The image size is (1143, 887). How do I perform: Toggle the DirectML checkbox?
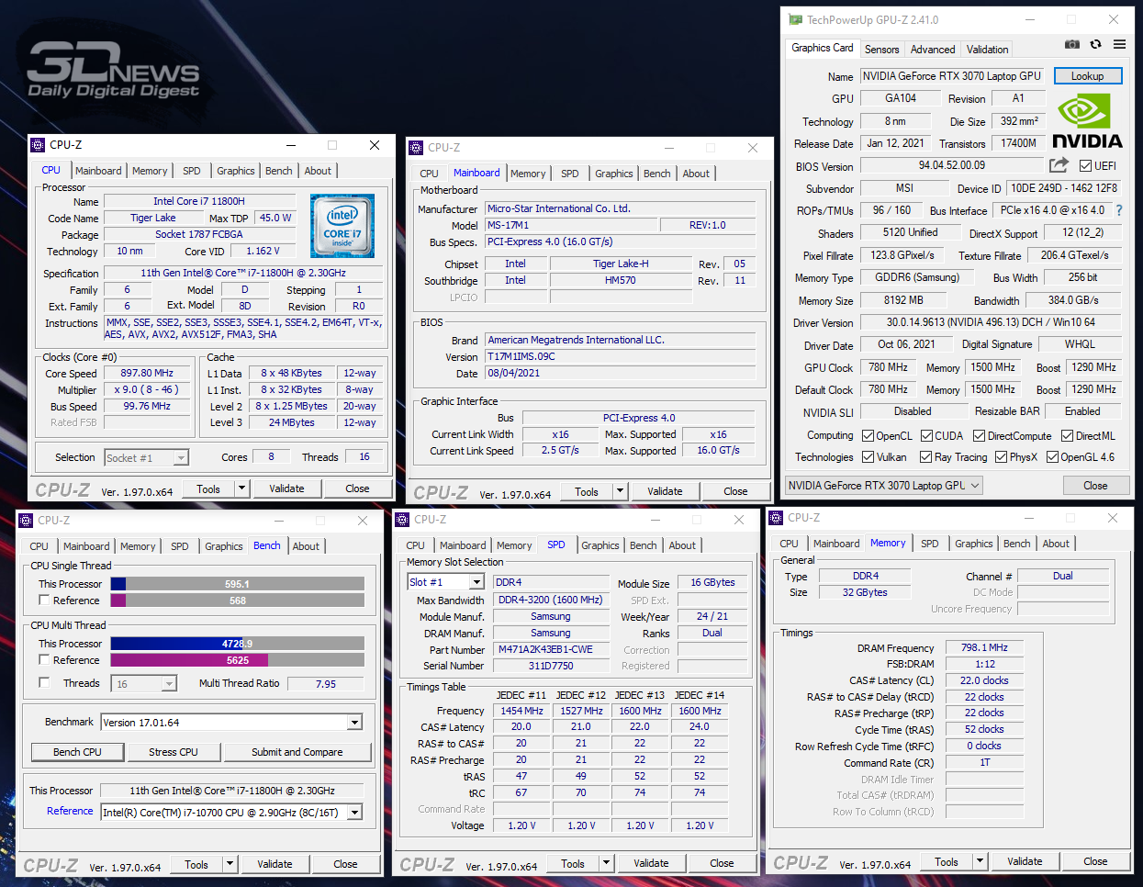click(x=1067, y=436)
